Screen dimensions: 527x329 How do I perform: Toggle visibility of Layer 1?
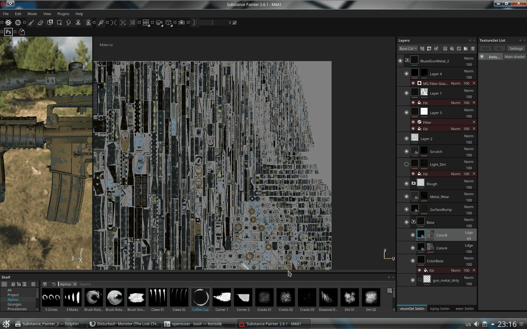pyautogui.click(x=407, y=93)
